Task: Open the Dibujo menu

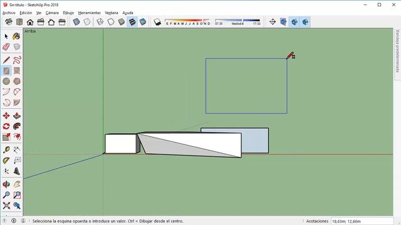Action: 68,12
